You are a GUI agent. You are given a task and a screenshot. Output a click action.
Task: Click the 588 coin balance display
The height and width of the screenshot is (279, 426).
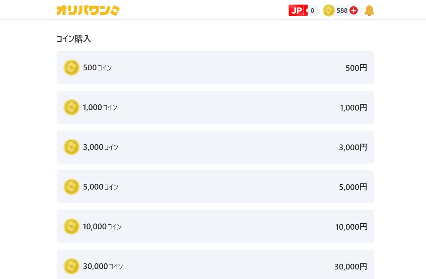341,11
